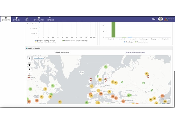Open the yellow 56 cluster marker
This screenshot has width=175, height=124.
point(113,82)
